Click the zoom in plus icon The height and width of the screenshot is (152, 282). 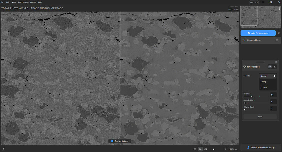click(x=226, y=149)
